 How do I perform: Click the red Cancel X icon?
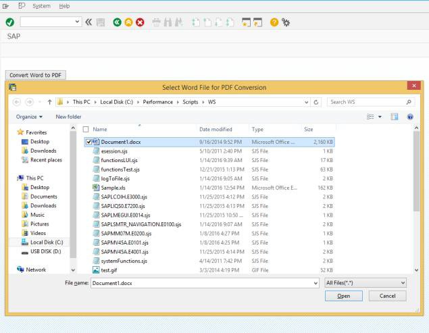tap(140, 22)
